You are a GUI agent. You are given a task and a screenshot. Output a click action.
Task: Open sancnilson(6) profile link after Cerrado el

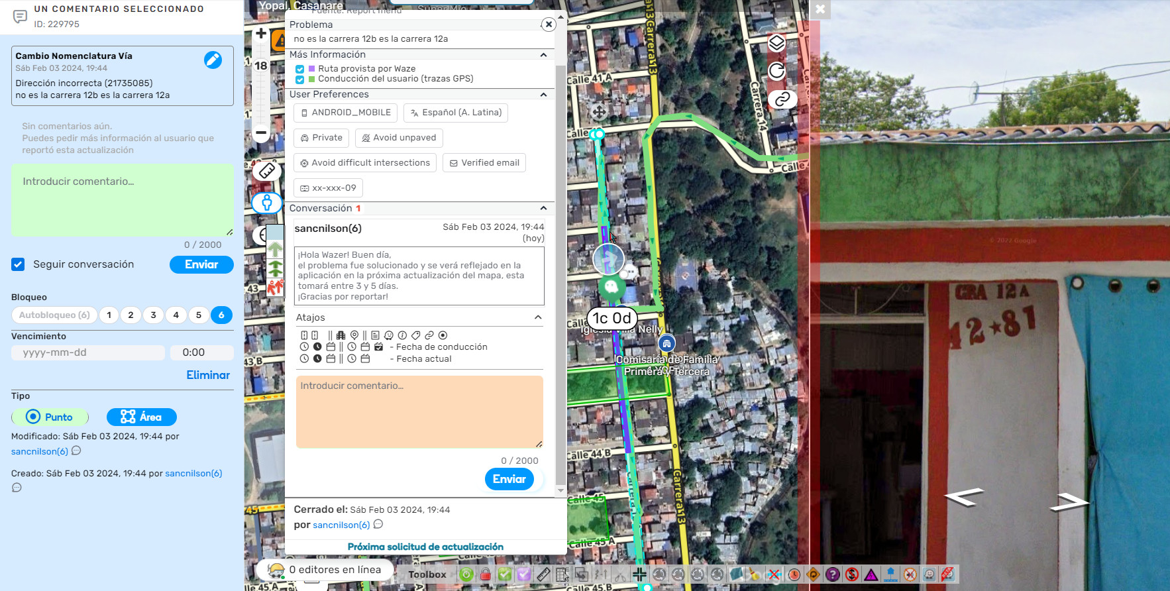click(x=341, y=525)
